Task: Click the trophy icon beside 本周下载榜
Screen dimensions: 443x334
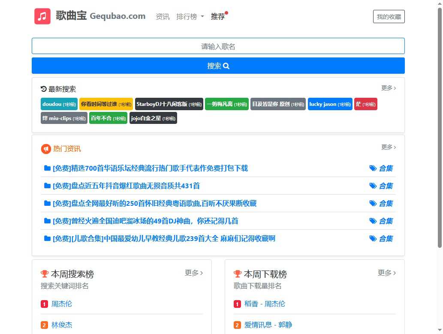Action: click(237, 274)
